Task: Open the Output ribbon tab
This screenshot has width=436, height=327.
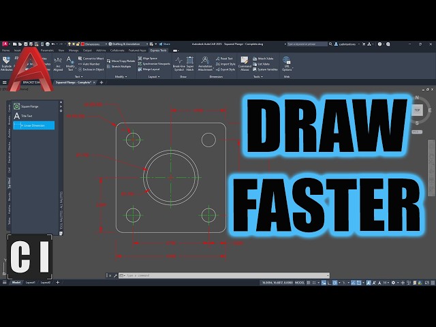Action: coord(87,50)
